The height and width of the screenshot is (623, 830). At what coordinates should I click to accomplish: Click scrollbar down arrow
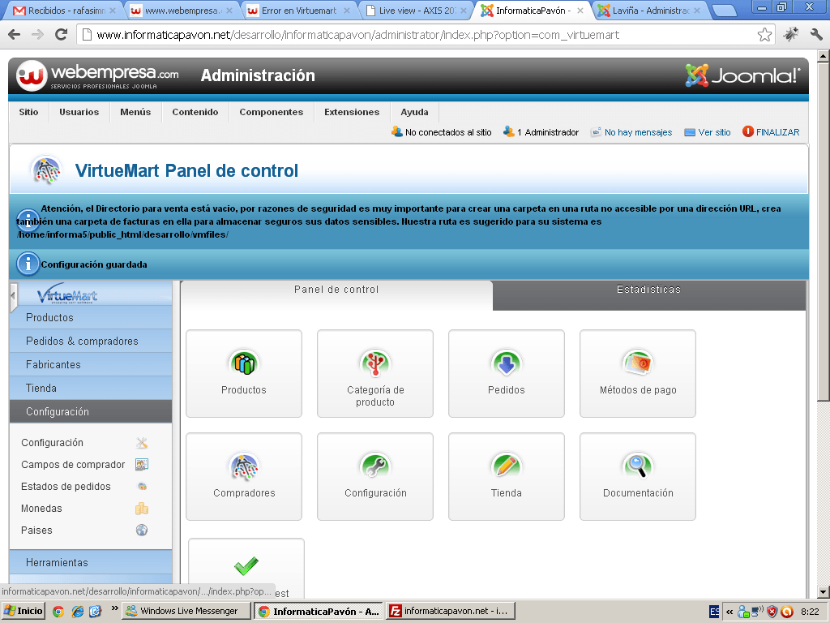click(824, 591)
